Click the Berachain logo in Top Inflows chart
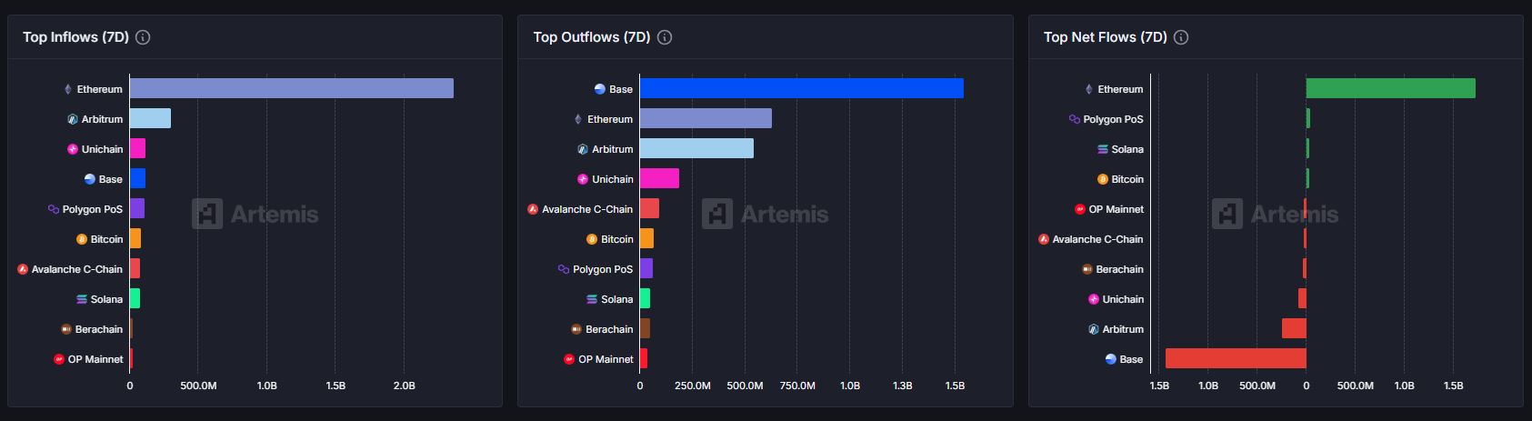This screenshot has width=1532, height=421. [66, 329]
